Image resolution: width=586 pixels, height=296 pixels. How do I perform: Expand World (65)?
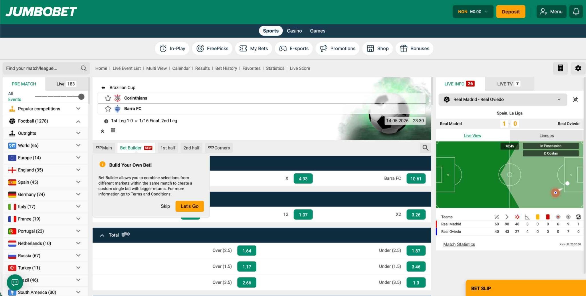pyautogui.click(x=45, y=145)
